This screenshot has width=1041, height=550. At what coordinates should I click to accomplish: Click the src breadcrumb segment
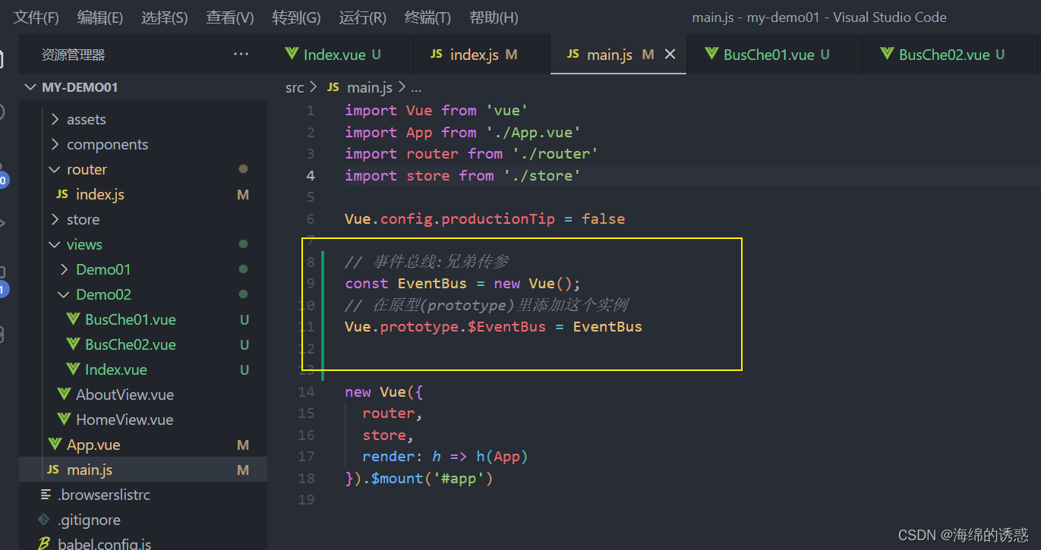(x=295, y=87)
